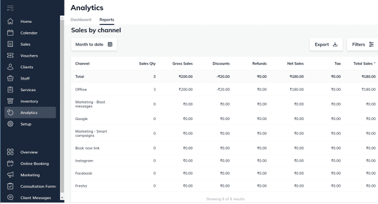378x204 pixels.
Task: Open the Month to date picker
Action: click(x=94, y=44)
